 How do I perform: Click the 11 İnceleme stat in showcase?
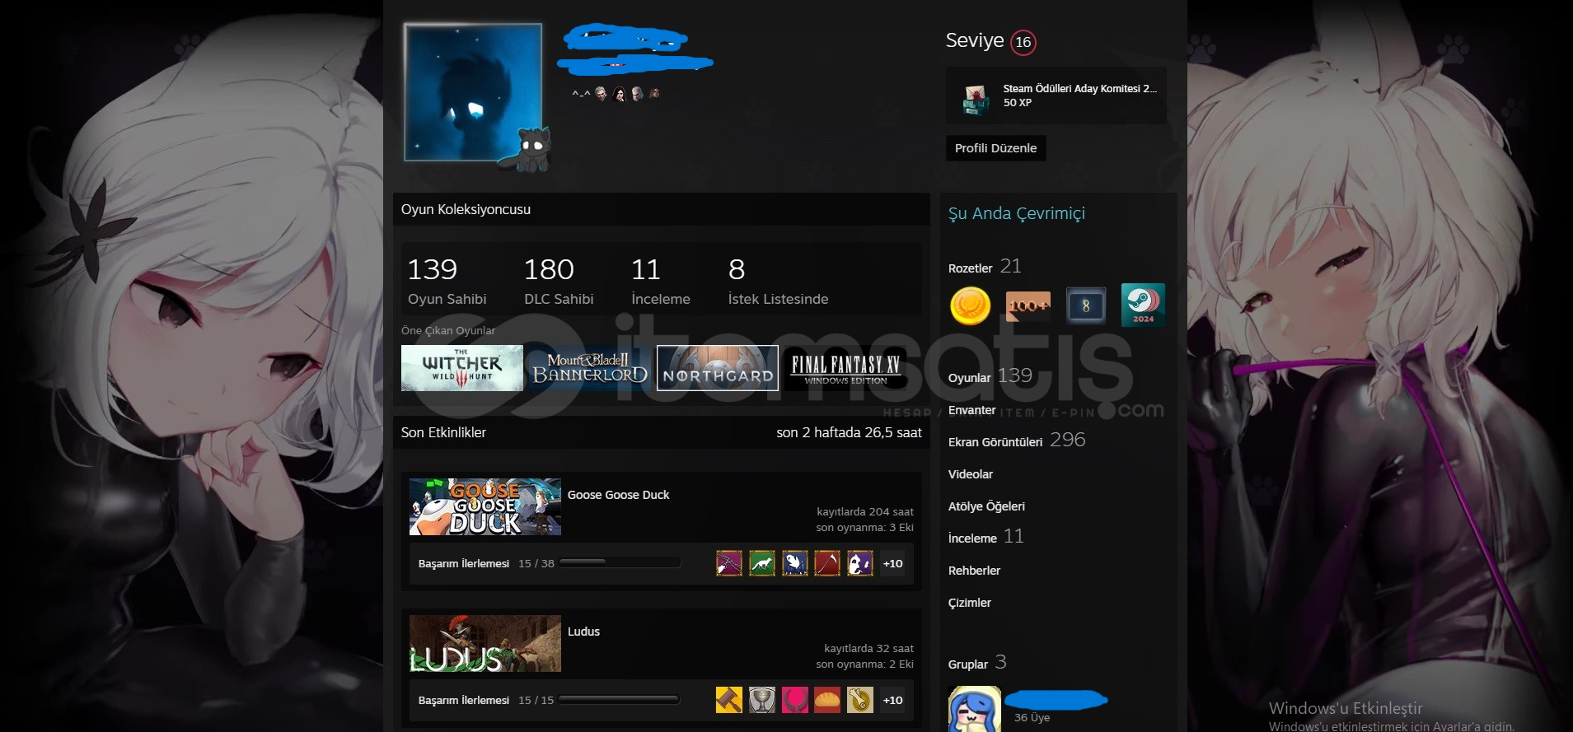tap(661, 281)
